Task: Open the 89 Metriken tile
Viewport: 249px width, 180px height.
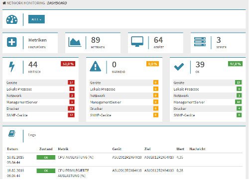Action: click(93, 43)
